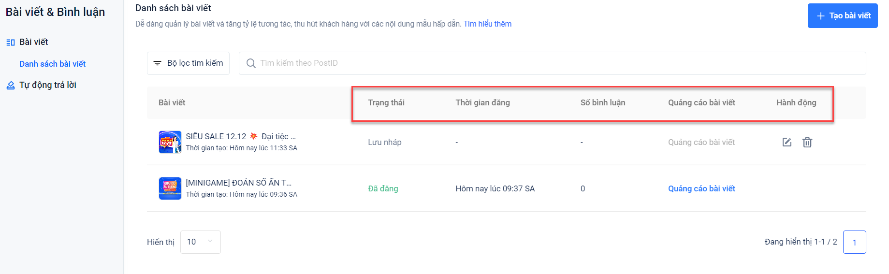This screenshot has height=274, width=889.
Task: Click the plus icon on Tạo bài viết
Action: pyautogui.click(x=820, y=16)
